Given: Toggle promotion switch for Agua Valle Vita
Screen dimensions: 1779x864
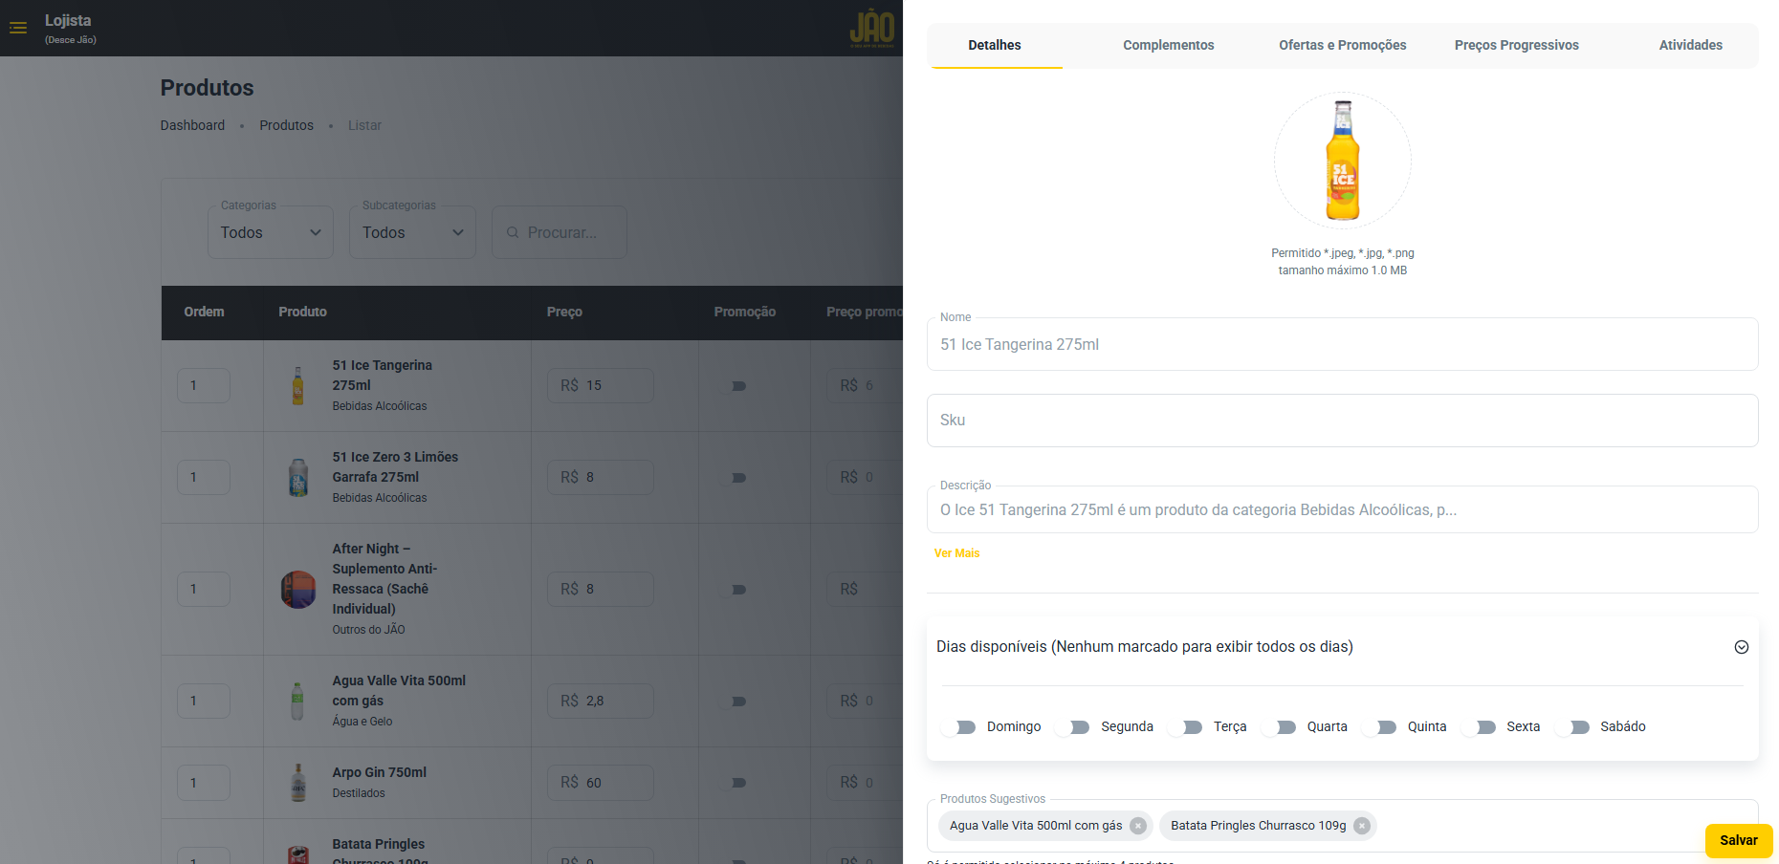Looking at the screenshot, I should pos(735,702).
